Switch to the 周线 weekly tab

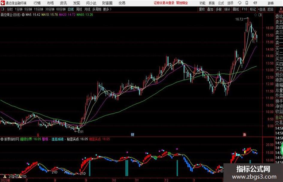79,9
